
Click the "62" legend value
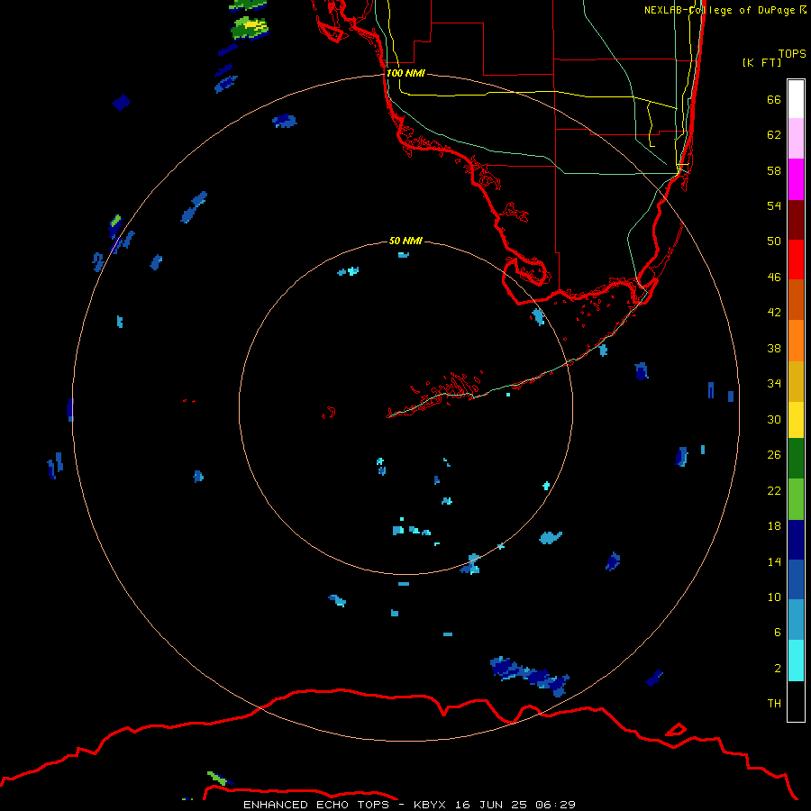point(774,134)
